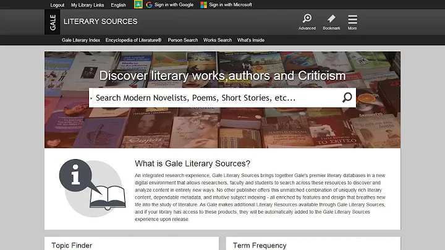Go to Gale Literary Index
The width and height of the screenshot is (445, 250).
pyautogui.click(x=81, y=40)
